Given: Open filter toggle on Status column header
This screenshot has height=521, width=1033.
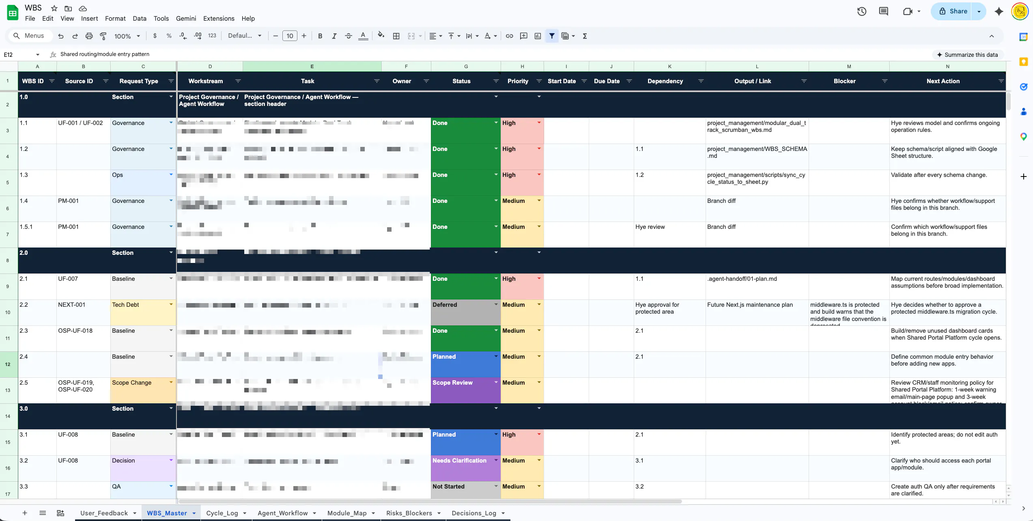Looking at the screenshot, I should pos(496,81).
